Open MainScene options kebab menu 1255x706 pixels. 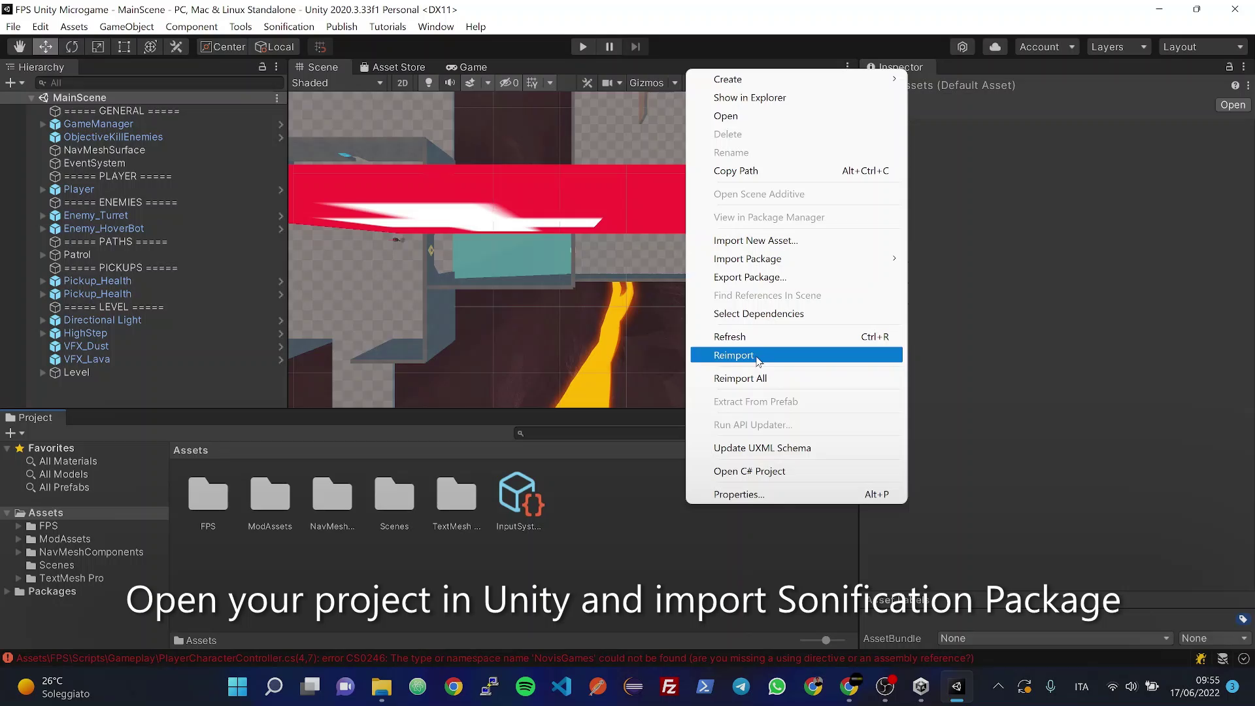pos(277,98)
